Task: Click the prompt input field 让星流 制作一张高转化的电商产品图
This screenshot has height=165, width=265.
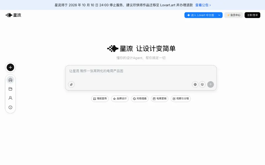Action: pyautogui.click(x=141, y=78)
